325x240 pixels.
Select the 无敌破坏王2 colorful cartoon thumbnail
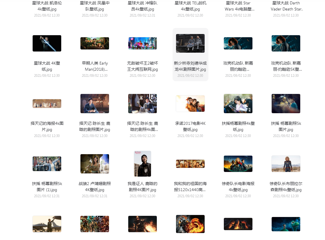143,43
